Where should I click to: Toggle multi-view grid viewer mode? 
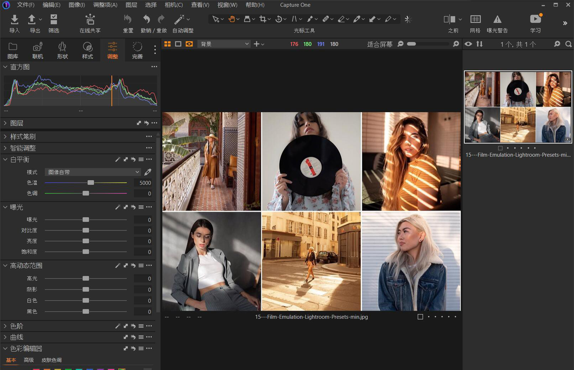point(167,44)
